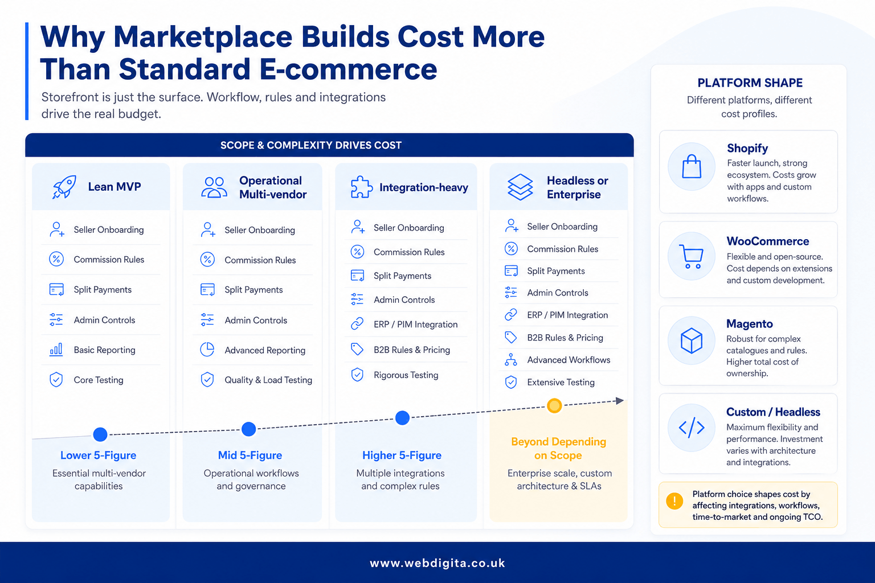Screen dimensions: 875x583
Task: Click the Mid 5-Figure label
Action: 250,455
